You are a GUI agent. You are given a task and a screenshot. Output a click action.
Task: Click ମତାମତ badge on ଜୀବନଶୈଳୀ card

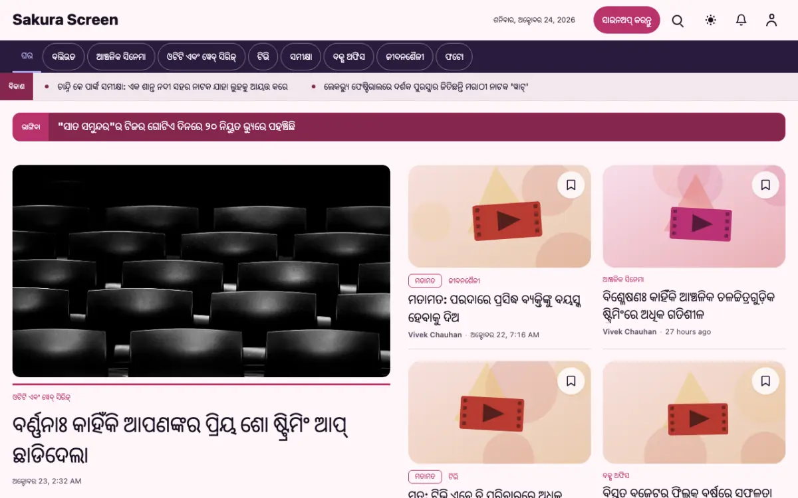coord(425,280)
